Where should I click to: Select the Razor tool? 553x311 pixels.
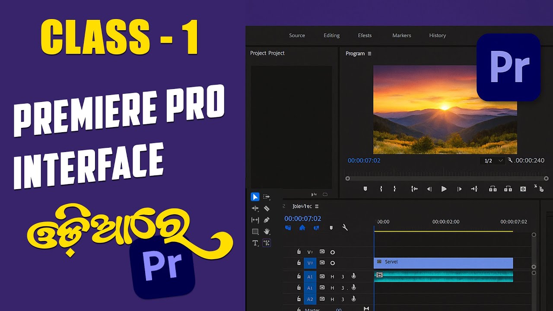(267, 208)
